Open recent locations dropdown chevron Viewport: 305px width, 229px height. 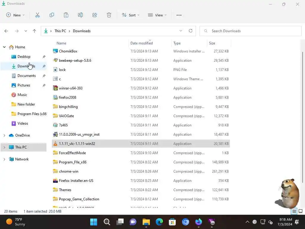click(26, 31)
